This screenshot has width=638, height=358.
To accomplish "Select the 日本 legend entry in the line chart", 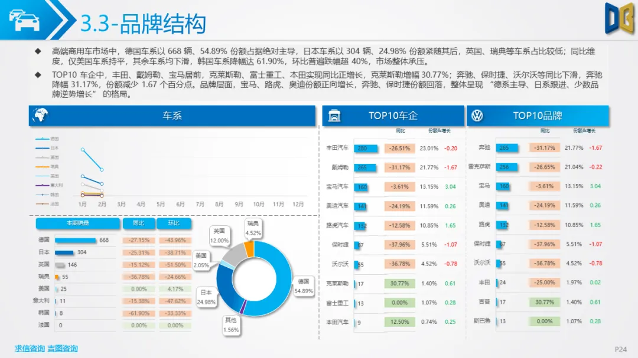I will 47,148.
